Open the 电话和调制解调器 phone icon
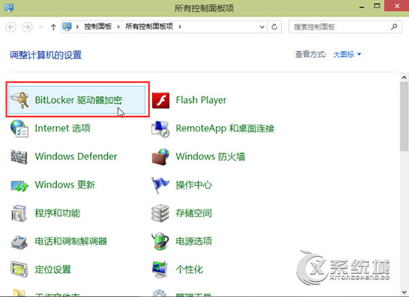This screenshot has width=409, height=297. tap(19, 242)
